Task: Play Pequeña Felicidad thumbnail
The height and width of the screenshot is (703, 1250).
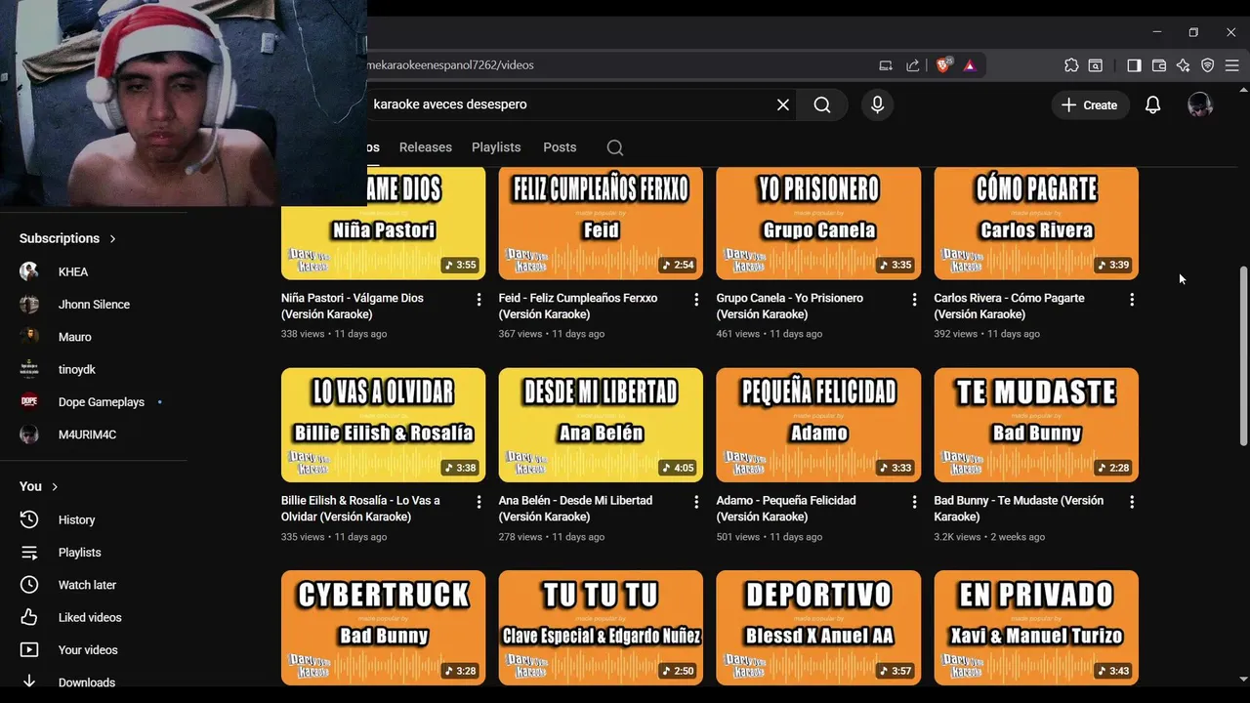Action: (818, 425)
